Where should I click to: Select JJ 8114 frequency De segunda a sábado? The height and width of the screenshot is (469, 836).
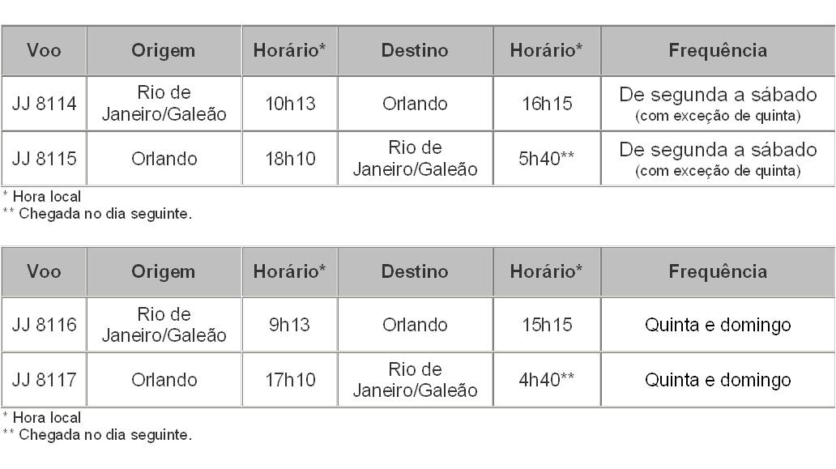point(718,95)
